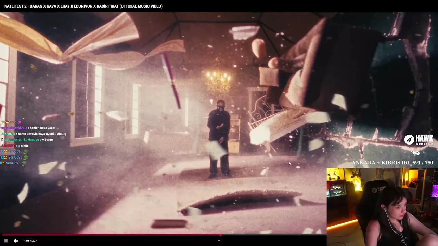This screenshot has width=438, height=246.
Task: Mute the video with the speaker icon
Action: (x=15, y=241)
